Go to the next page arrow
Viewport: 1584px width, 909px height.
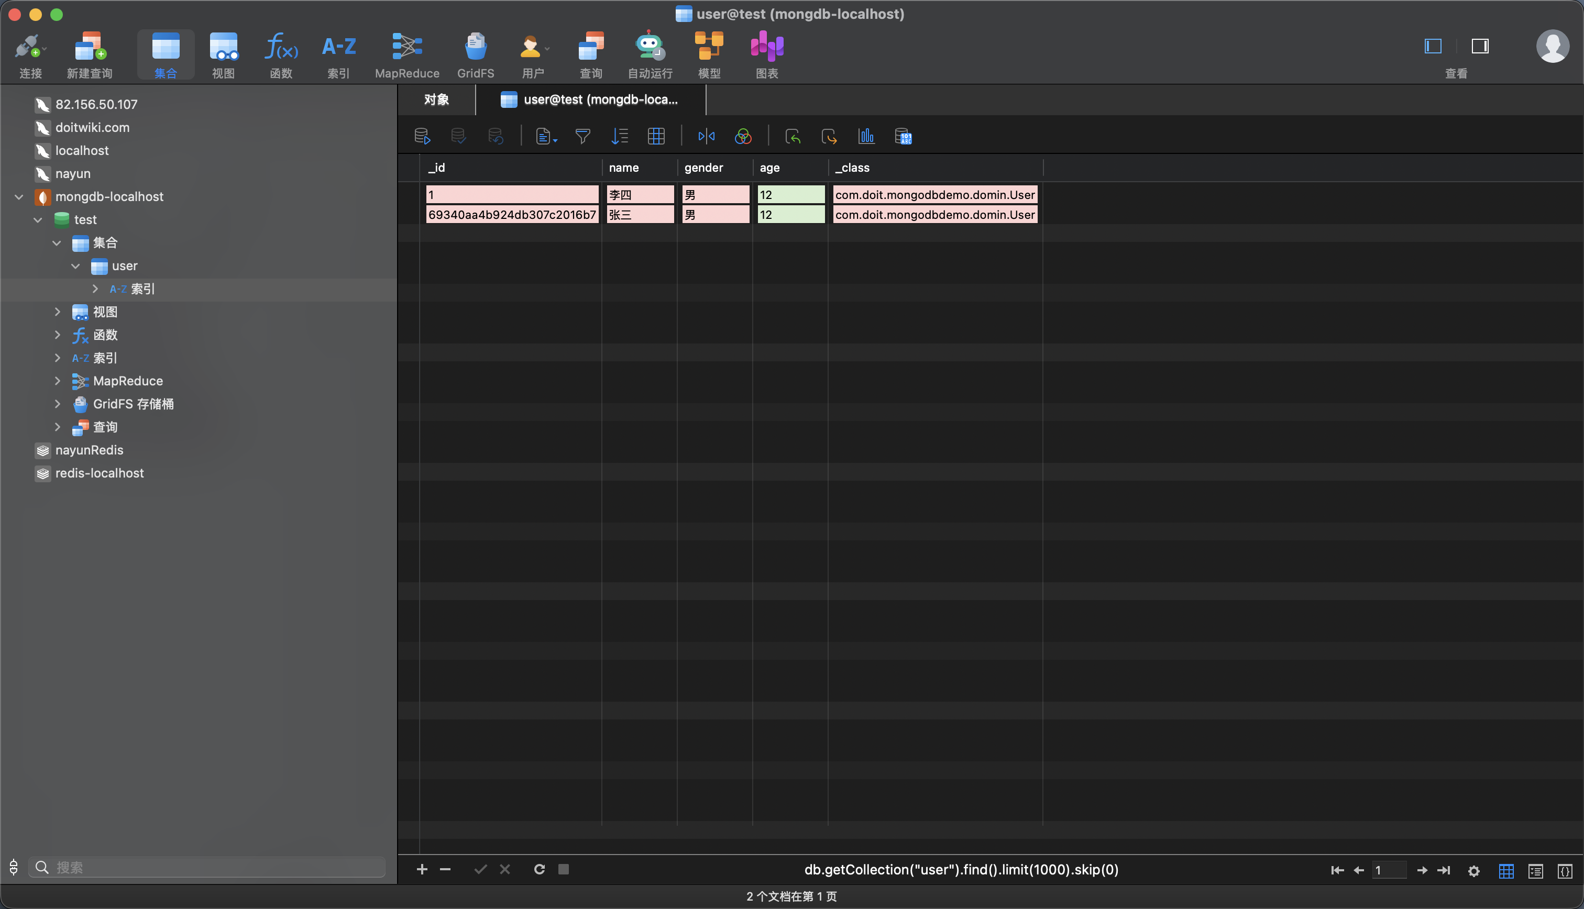[x=1422, y=870]
